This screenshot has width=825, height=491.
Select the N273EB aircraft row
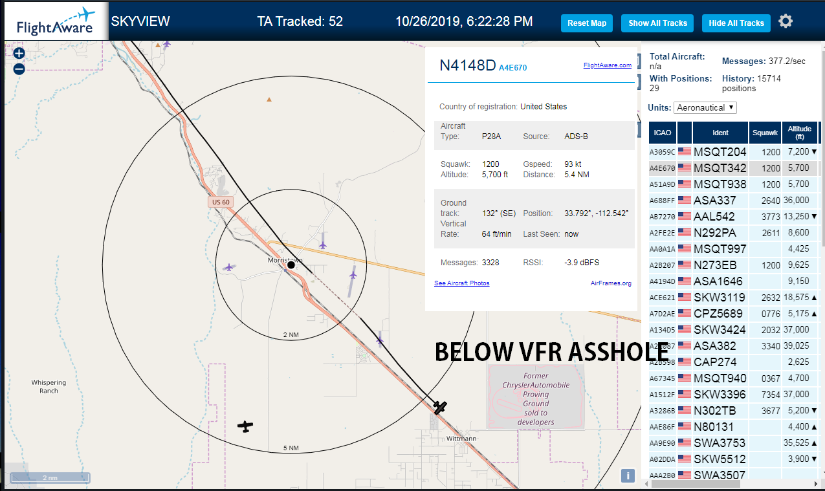[734, 265]
